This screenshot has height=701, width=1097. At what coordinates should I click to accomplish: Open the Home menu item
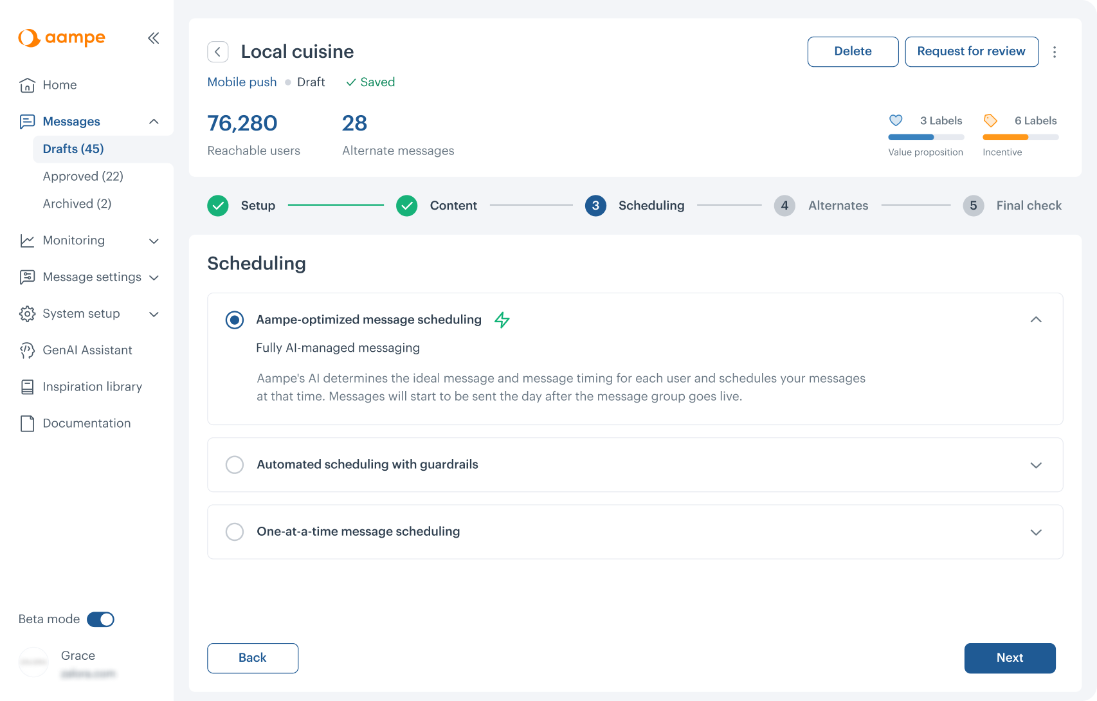60,85
